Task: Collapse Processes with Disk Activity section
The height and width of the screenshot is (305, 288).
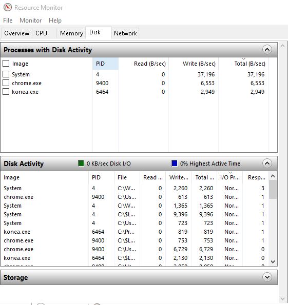Action: (x=267, y=50)
